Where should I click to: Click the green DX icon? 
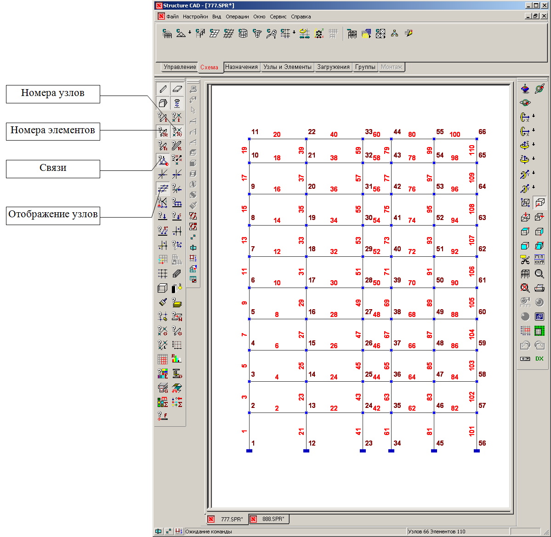click(x=540, y=359)
